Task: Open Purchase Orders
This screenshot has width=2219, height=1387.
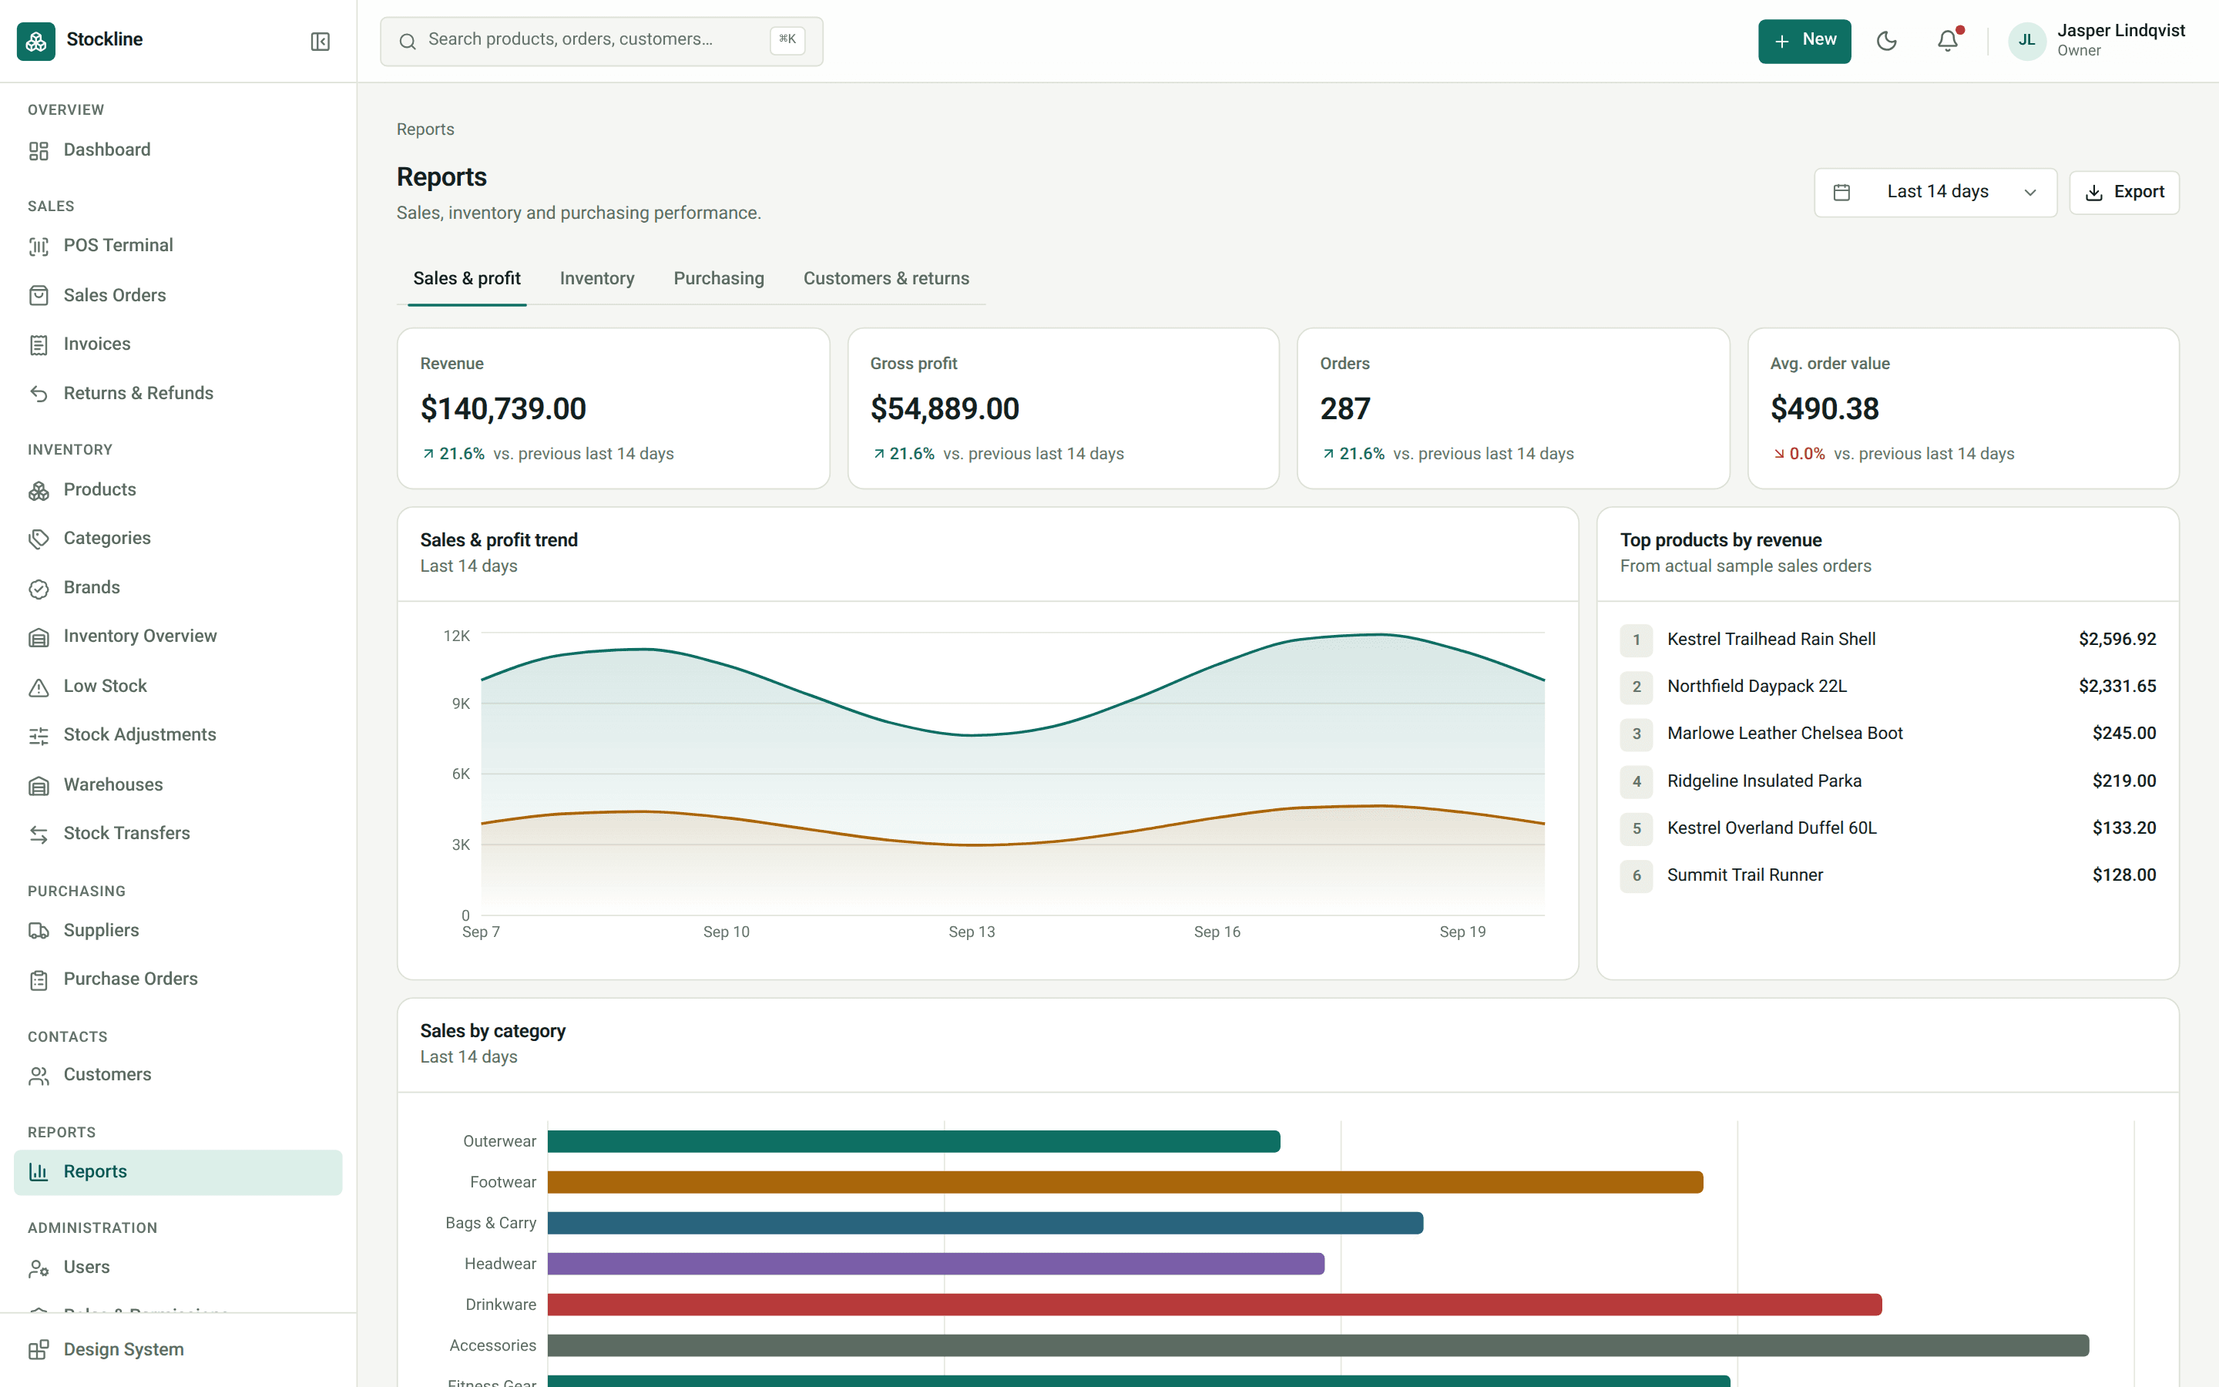Action: [178, 979]
